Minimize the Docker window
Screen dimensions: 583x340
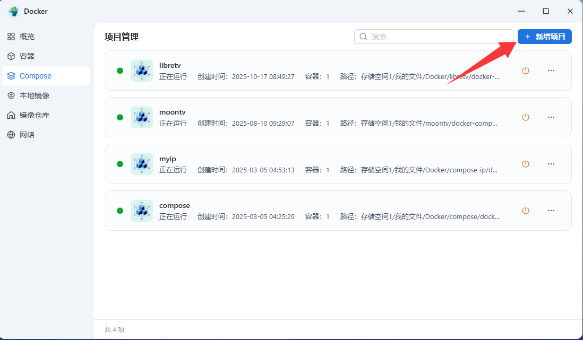[x=521, y=11]
